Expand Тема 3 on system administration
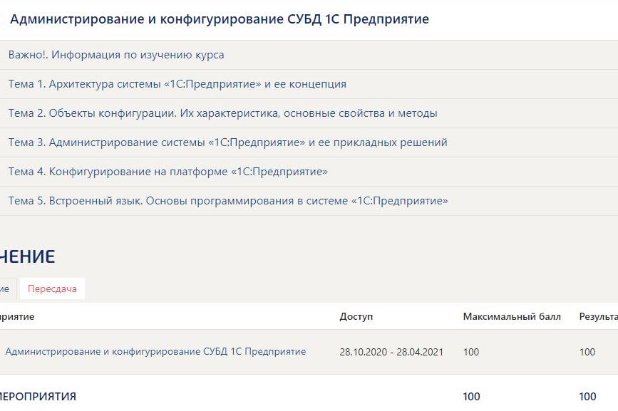Screen dimensions: 618x411 (227, 142)
